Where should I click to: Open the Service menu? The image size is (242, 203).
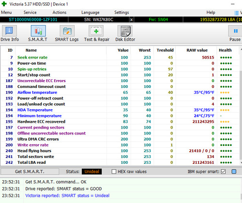[x=30, y=13]
